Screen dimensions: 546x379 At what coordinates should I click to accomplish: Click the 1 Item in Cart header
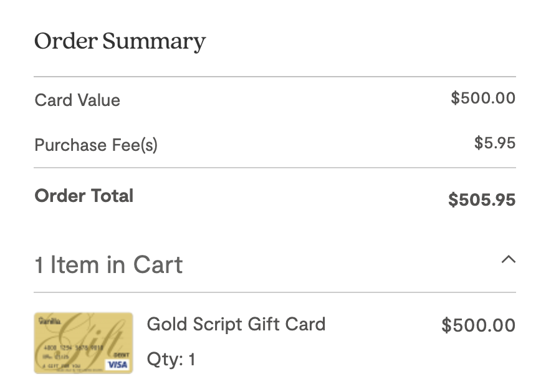coord(108,264)
